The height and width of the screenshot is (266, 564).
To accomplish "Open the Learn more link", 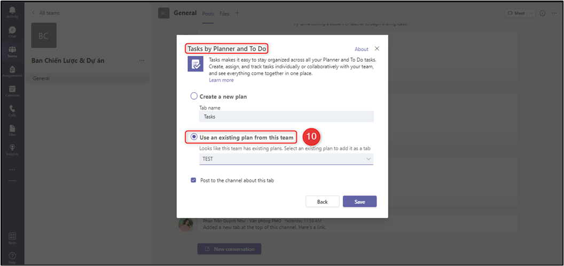I will tap(221, 80).
